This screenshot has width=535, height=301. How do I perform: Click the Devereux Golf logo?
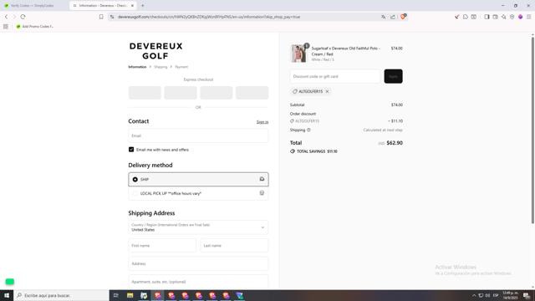tap(156, 51)
